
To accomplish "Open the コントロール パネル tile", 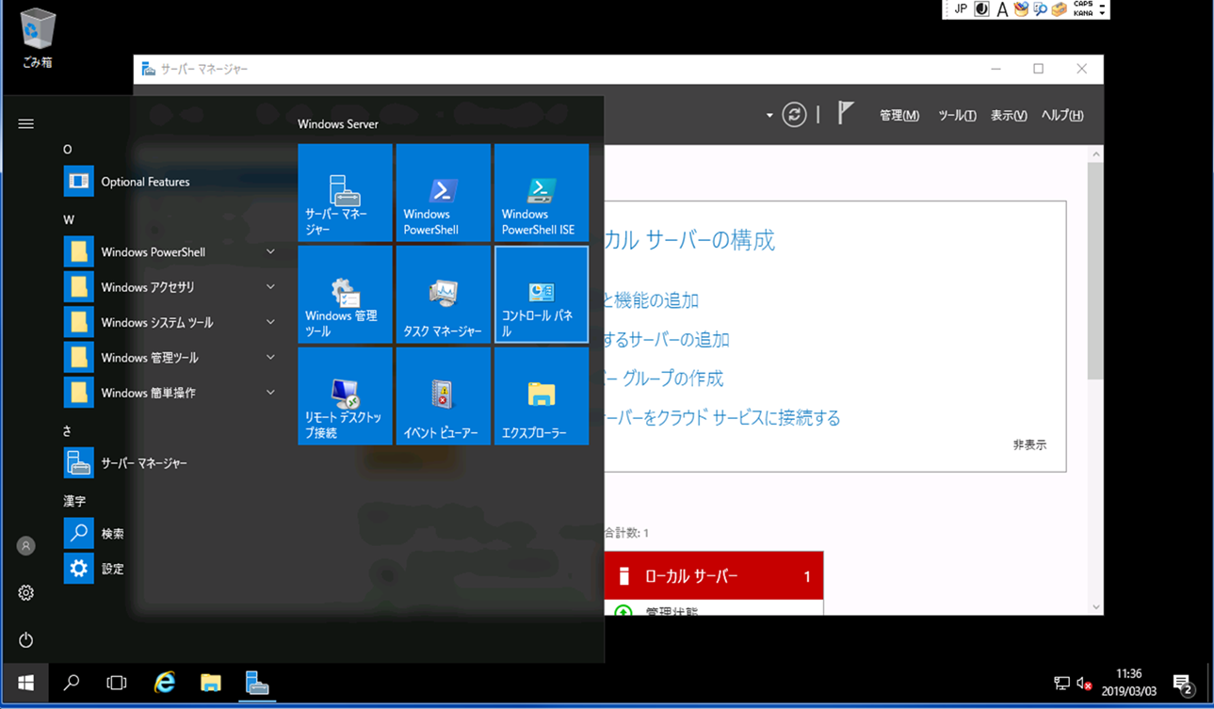I will tap(542, 294).
